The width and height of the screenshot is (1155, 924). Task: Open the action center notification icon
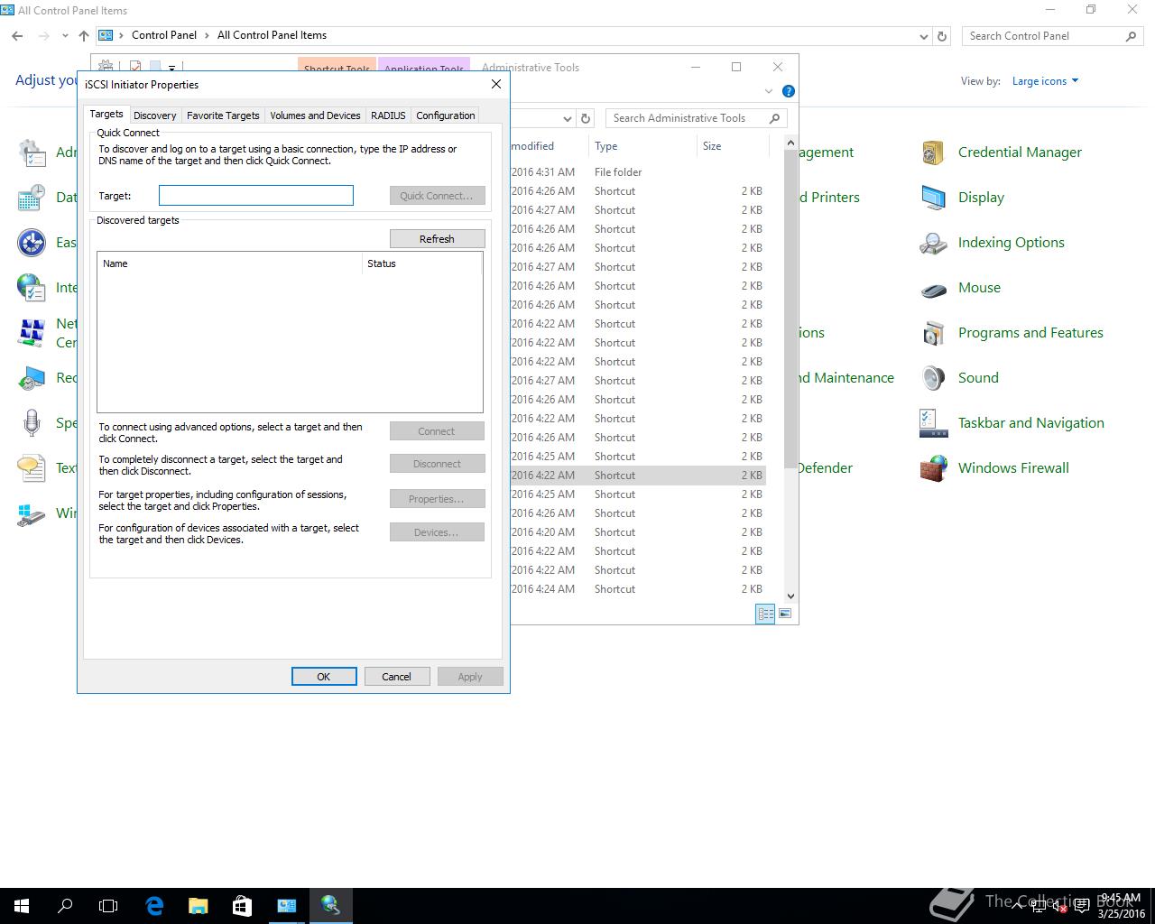pyautogui.click(x=1081, y=906)
